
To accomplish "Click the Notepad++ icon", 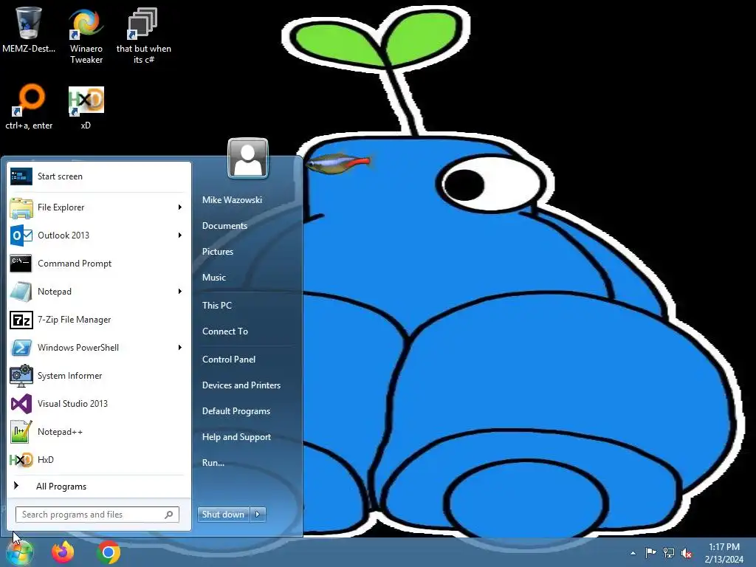I will pyautogui.click(x=21, y=431).
